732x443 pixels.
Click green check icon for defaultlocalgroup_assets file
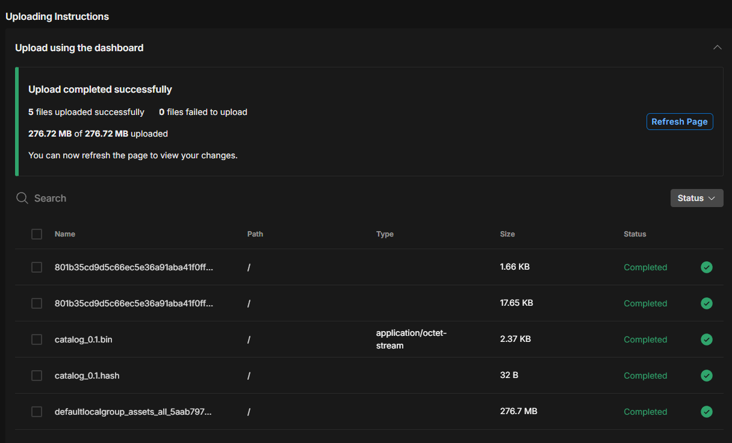click(707, 412)
